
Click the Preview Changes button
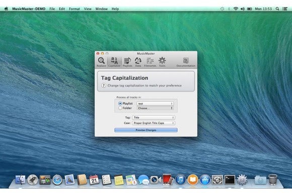click(146, 130)
